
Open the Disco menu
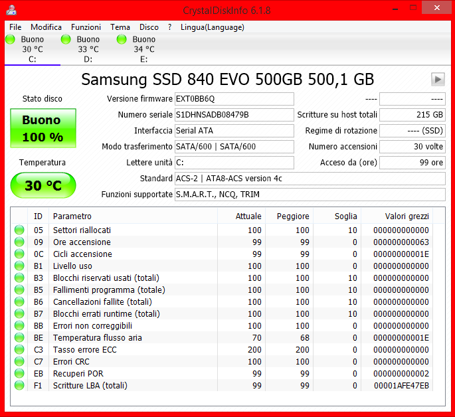click(149, 27)
